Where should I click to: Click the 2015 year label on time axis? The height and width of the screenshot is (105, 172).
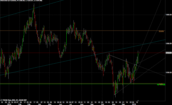pos(134,104)
